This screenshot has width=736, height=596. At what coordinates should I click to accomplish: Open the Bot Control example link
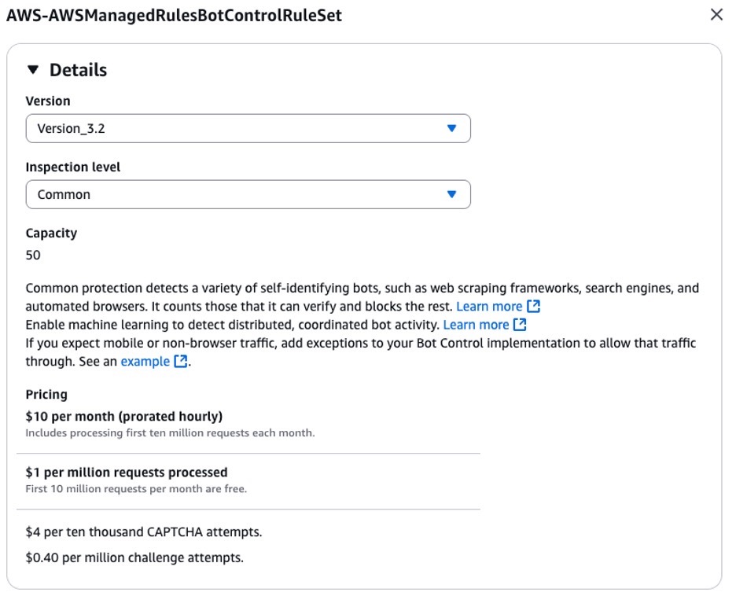(145, 362)
